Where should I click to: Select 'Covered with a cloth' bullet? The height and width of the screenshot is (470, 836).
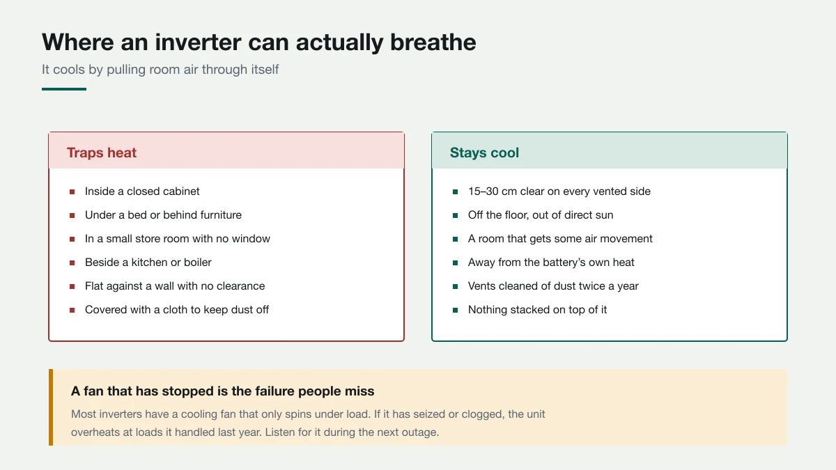coord(177,310)
